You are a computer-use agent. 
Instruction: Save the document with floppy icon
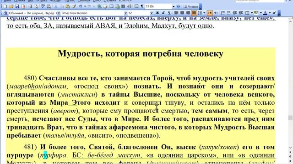pos(17,6)
